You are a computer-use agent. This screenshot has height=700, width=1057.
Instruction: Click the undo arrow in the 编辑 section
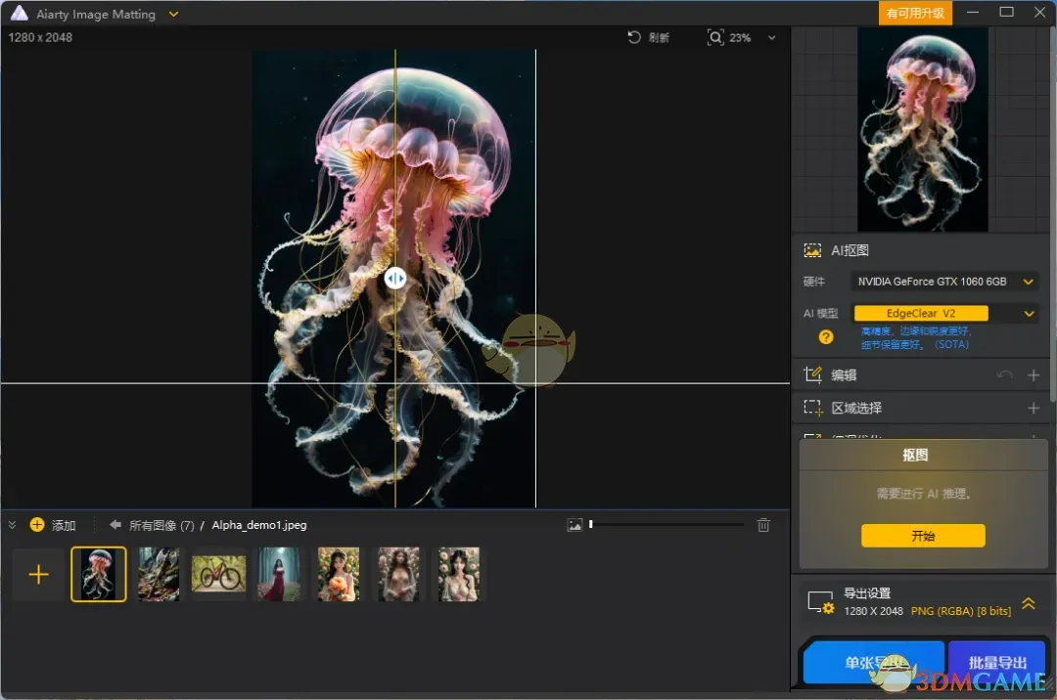[x=1005, y=374]
